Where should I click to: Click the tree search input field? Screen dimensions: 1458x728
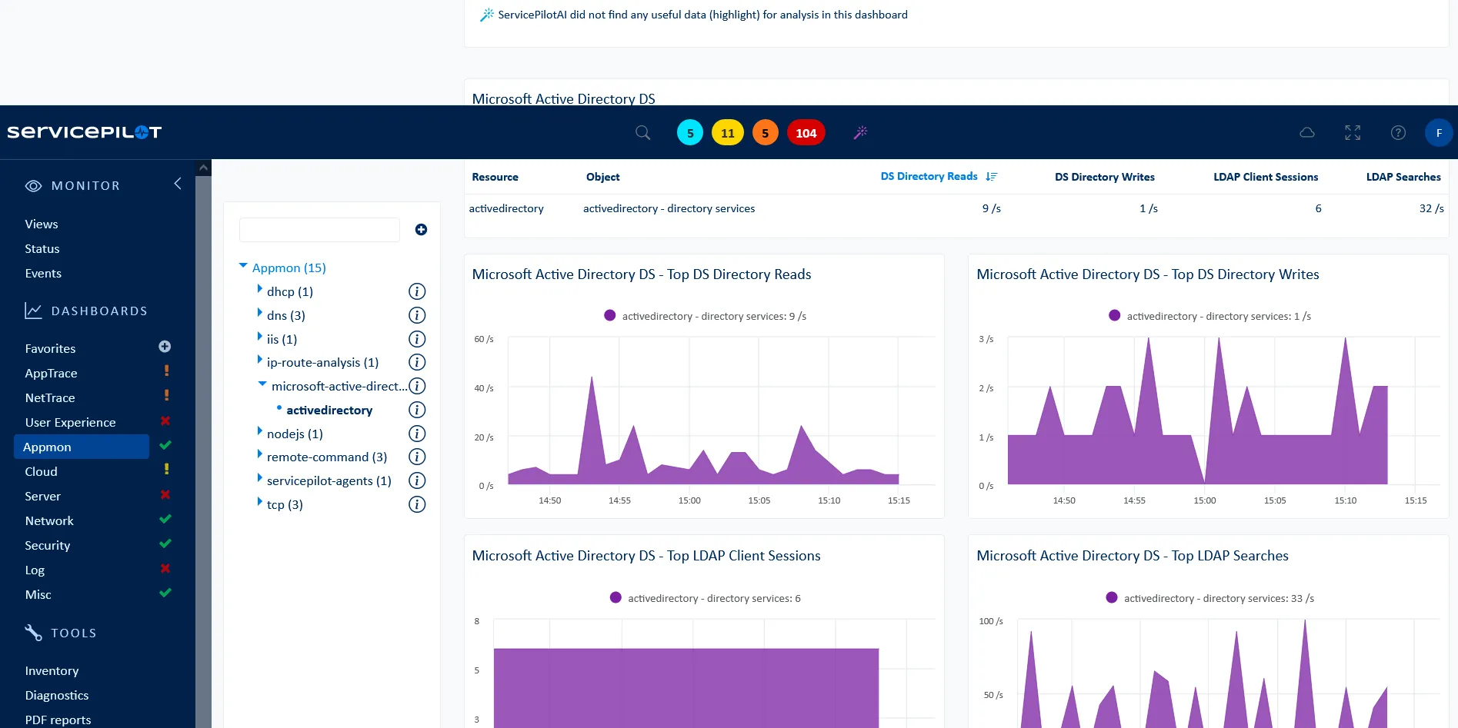click(x=319, y=229)
